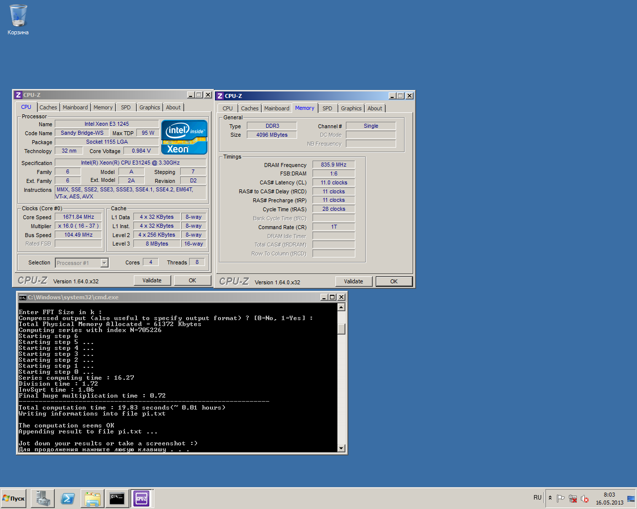Click the cmd window scroll up arrow
Screen dimensions: 637x509
(x=341, y=307)
